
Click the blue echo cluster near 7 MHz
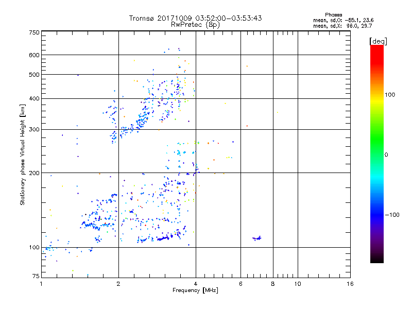coord(256,238)
